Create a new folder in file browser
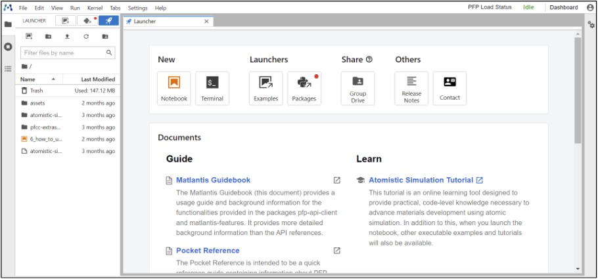This screenshot has width=598, height=279. pos(48,36)
